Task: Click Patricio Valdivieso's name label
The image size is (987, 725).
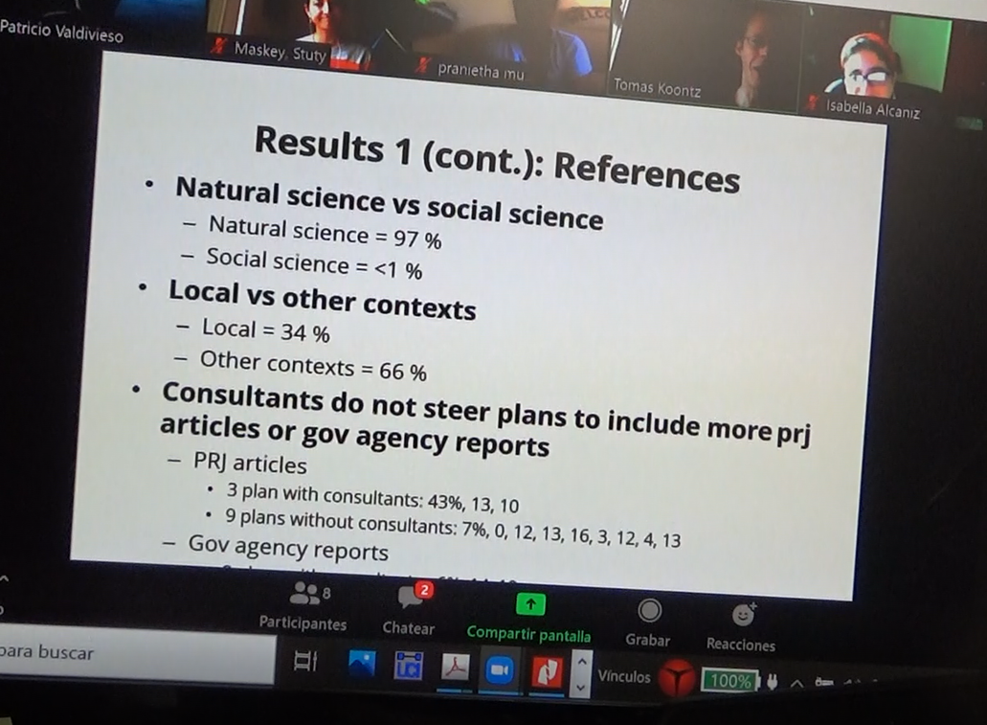Action: tap(61, 31)
